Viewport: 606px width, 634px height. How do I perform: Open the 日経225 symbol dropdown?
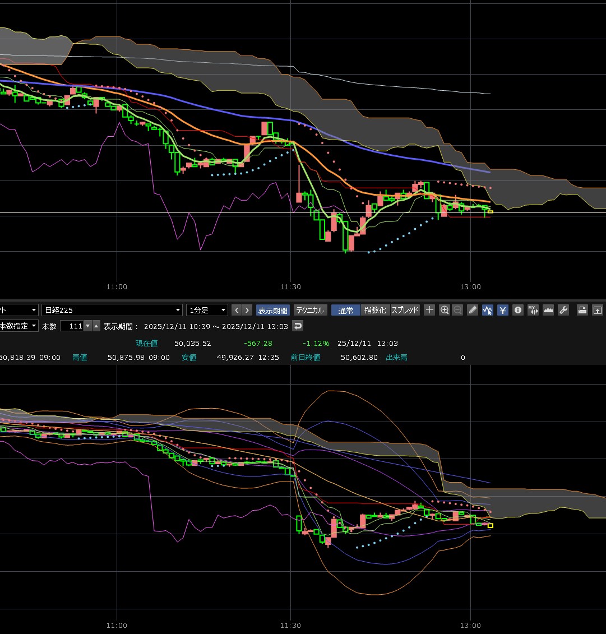click(x=112, y=310)
